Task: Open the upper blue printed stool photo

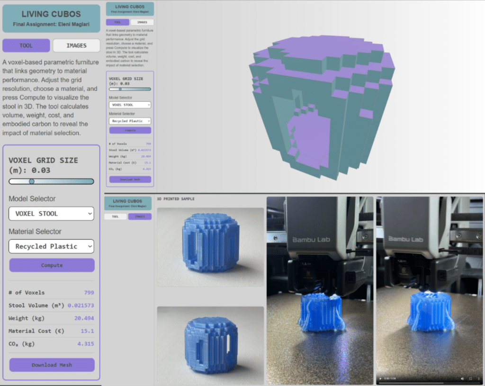Action: [210, 247]
